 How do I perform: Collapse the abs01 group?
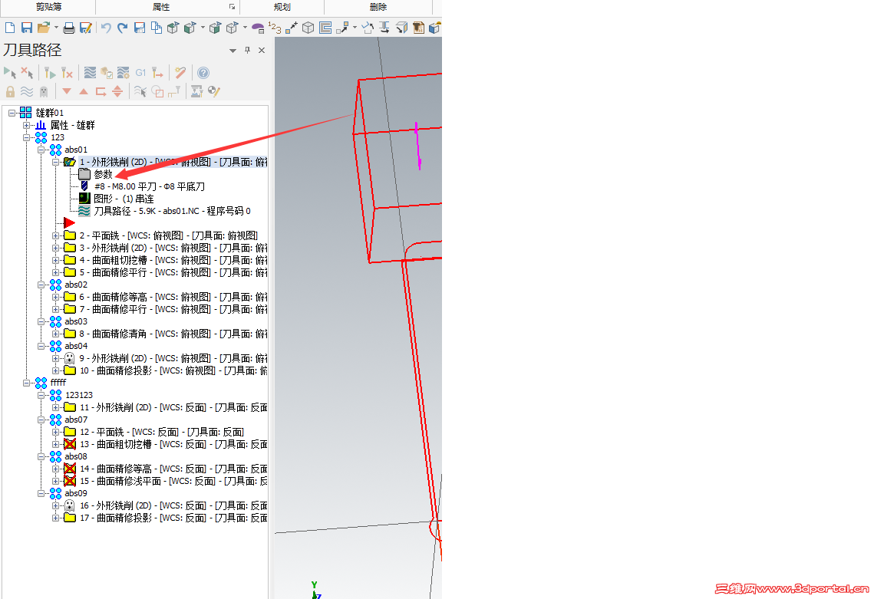click(x=41, y=150)
